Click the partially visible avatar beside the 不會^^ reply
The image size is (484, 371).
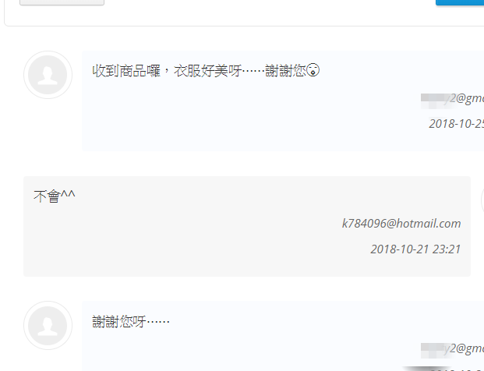tap(482, 200)
